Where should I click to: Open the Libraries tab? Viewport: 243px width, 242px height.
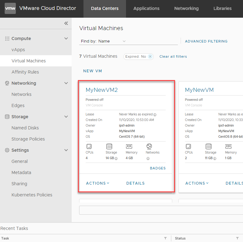coord(223,8)
